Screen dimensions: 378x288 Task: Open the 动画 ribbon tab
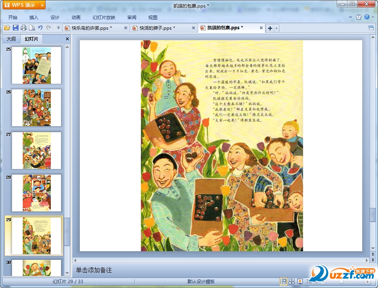76,18
